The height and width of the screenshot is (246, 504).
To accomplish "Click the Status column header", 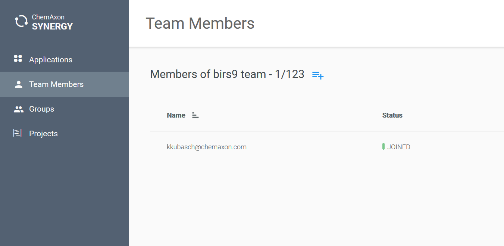I will (392, 115).
